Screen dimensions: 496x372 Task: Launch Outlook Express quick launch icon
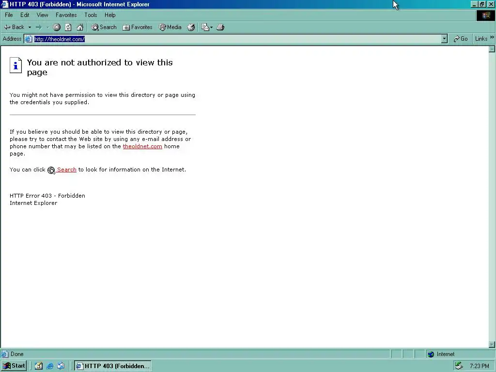pyautogui.click(x=61, y=366)
